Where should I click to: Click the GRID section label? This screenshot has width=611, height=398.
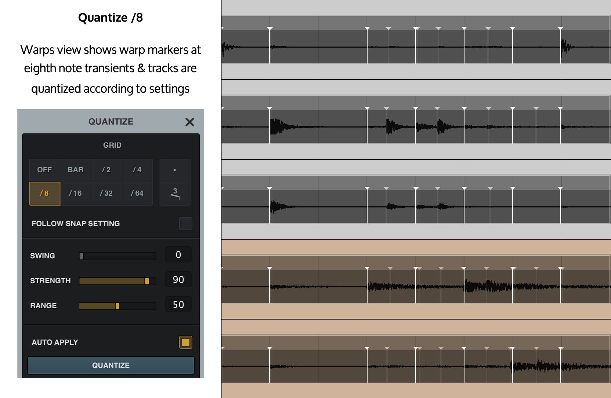[112, 145]
